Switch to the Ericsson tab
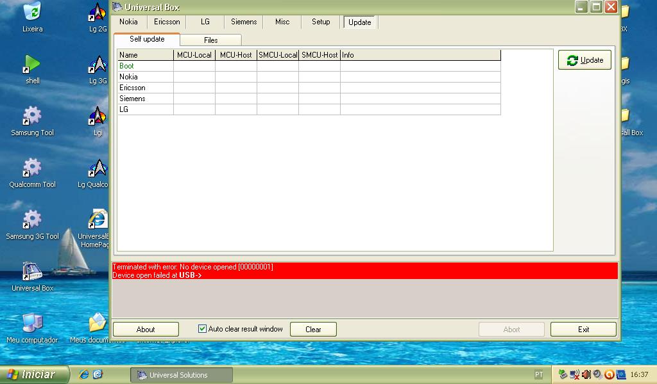This screenshot has width=657, height=384. (x=167, y=22)
